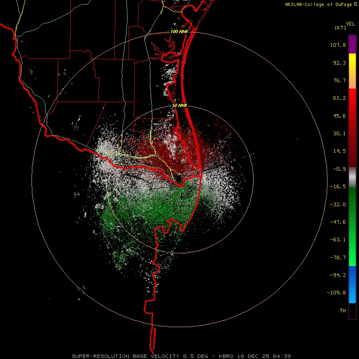Select the 92.3 velocity scale value
This screenshot has width=359, height=359.
(339, 63)
